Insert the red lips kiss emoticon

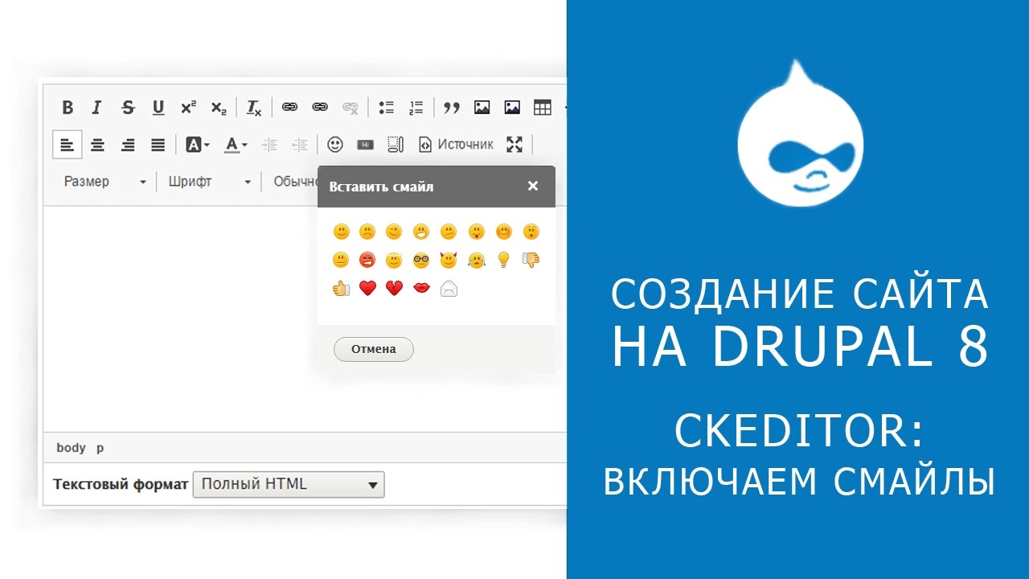(x=421, y=288)
